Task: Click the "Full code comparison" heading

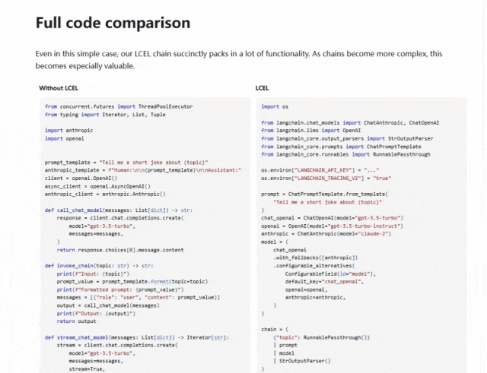Action: pyautogui.click(x=113, y=23)
